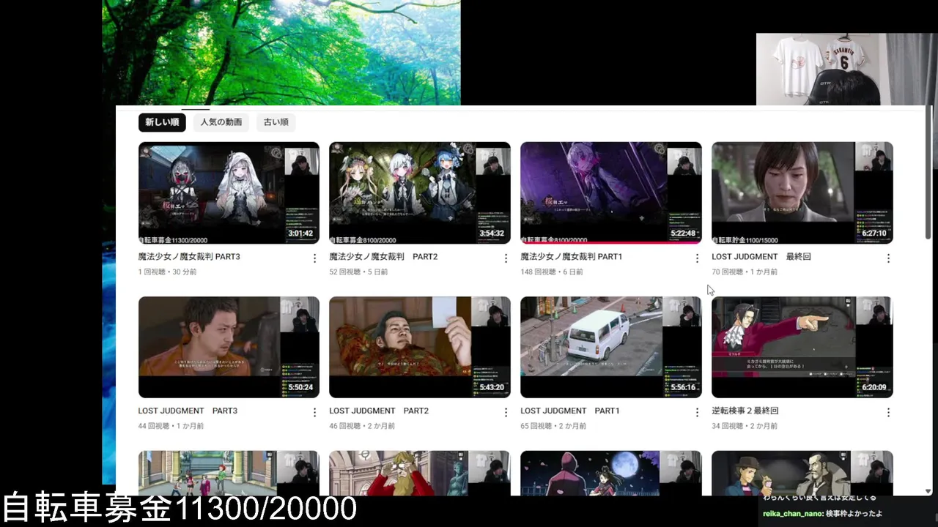Click the 34 回視聴・2 か月前 metadata text
Image resolution: width=938 pixels, height=527 pixels.
[x=745, y=426]
